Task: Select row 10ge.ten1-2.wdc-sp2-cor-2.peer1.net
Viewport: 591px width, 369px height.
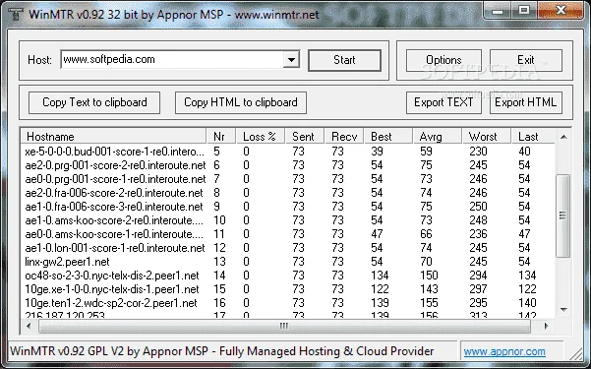Action: (288, 303)
